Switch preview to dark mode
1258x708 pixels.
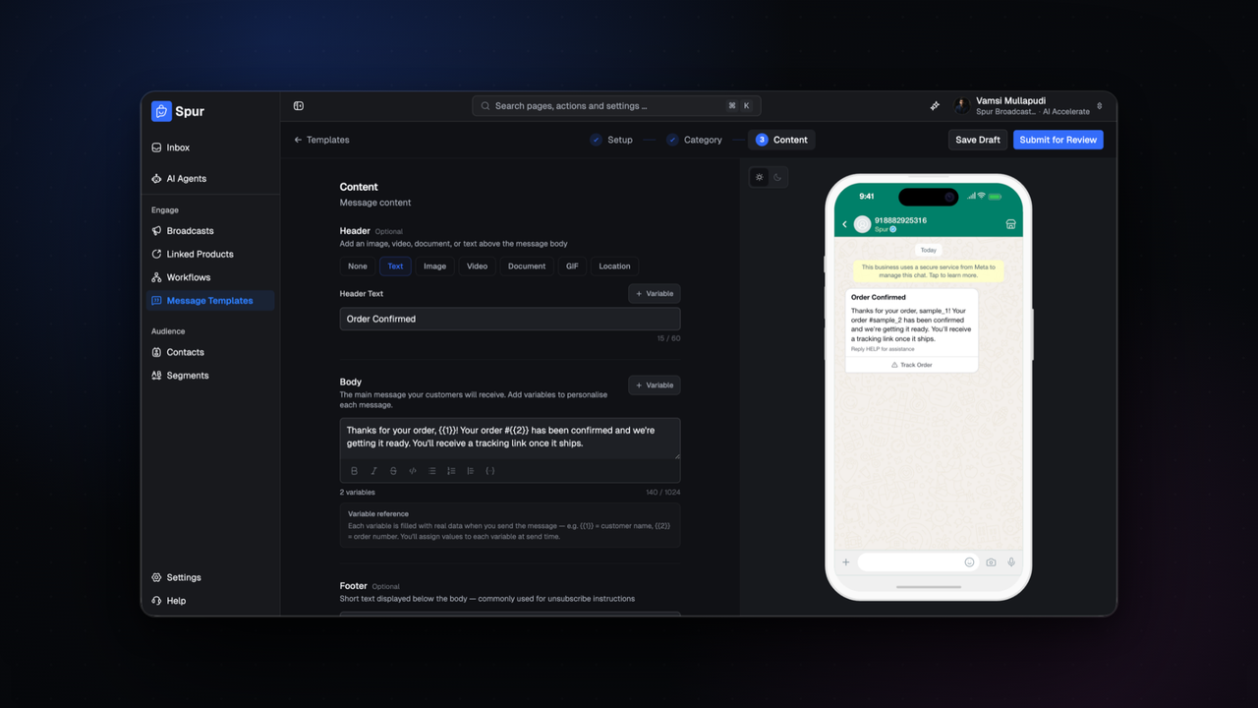pos(777,178)
